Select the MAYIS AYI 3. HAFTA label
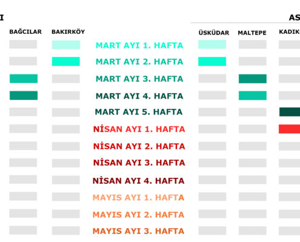Image resolution: width=300 pixels, height=242 pixels. tap(138, 231)
